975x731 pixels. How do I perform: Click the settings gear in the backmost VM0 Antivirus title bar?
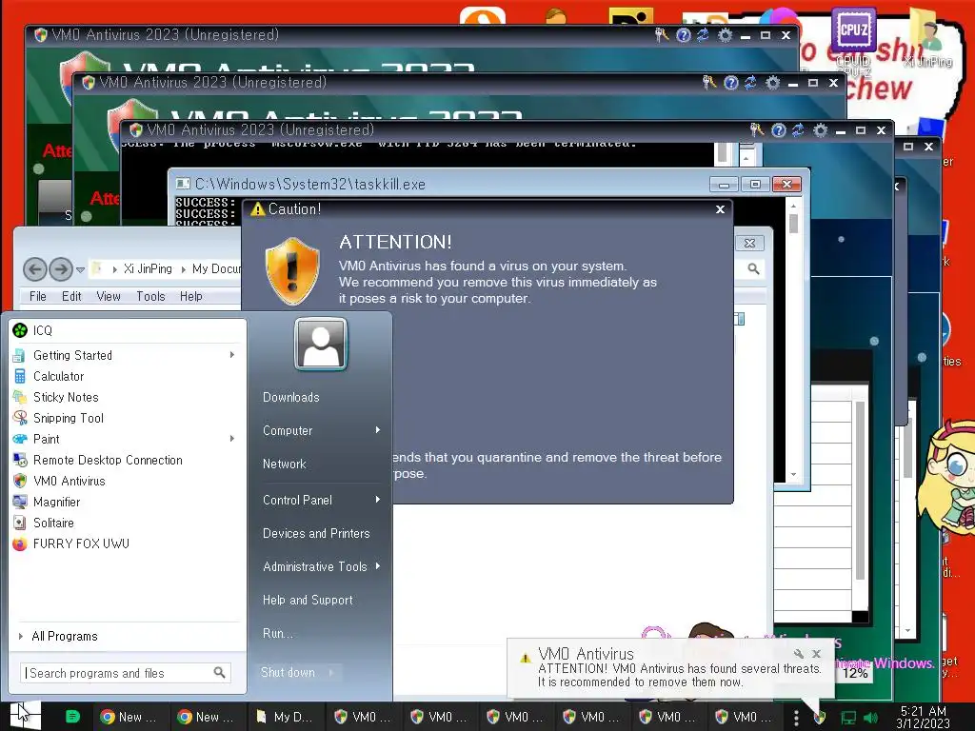coord(725,35)
